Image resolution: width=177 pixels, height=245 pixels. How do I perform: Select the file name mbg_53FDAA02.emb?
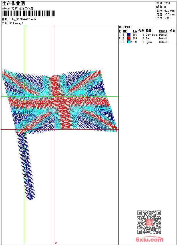(23, 19)
